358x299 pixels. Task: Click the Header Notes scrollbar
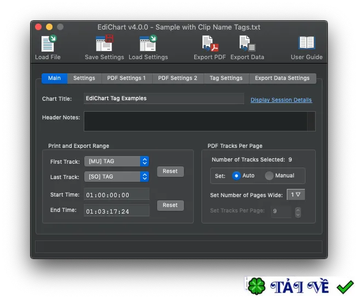(311, 122)
